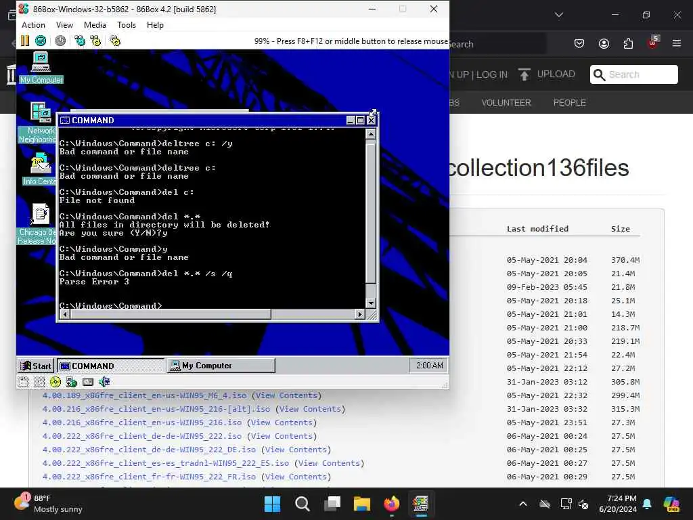Click Firefox Pocket save icon
Viewport: 693px width, 520px height.
click(x=579, y=44)
